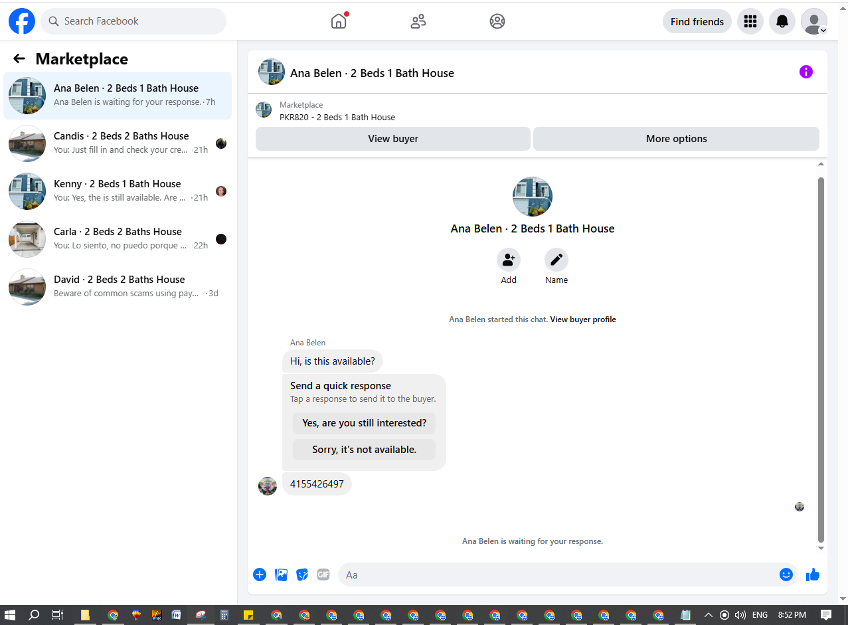The height and width of the screenshot is (625, 848).
Task: Choose a sticker icon
Action: pos(302,575)
